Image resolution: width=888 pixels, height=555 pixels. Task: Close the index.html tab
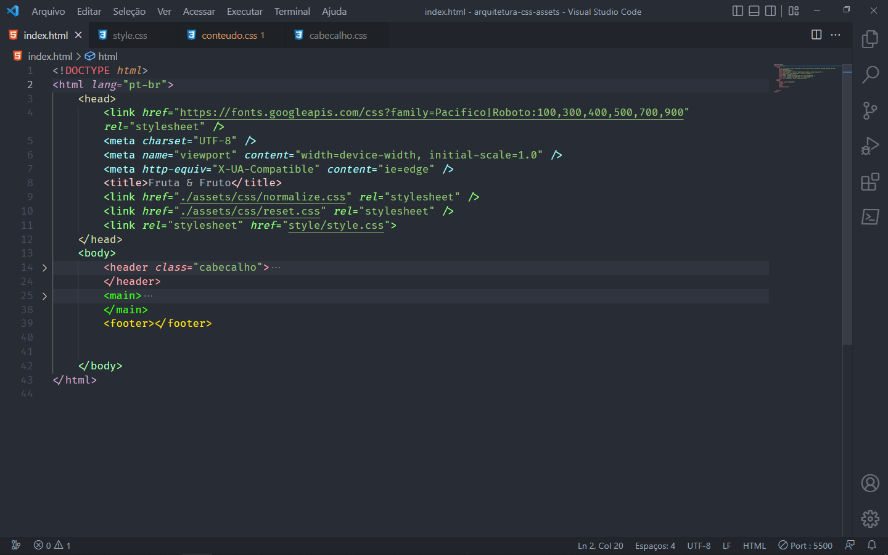tap(78, 35)
